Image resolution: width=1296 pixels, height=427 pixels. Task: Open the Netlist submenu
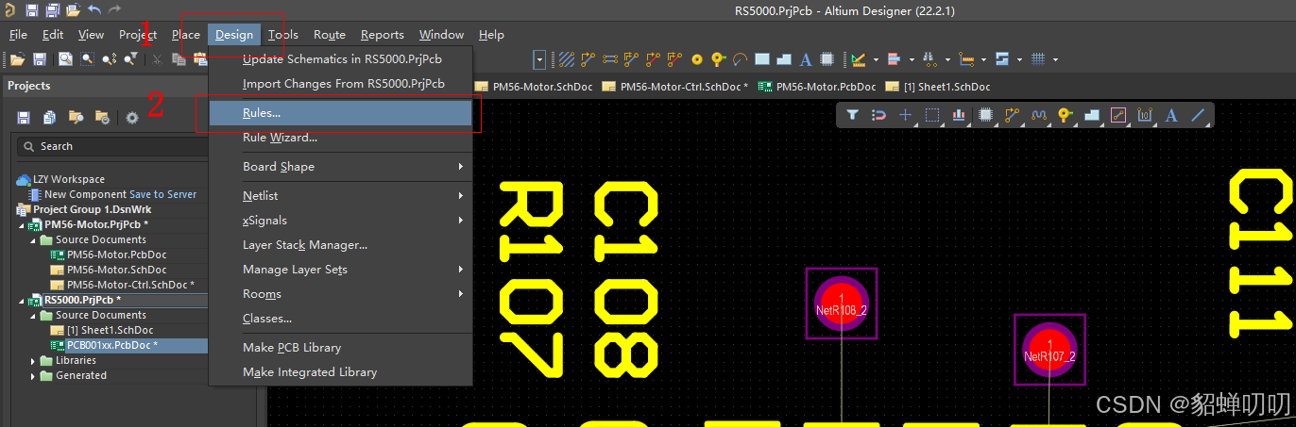tap(340, 196)
